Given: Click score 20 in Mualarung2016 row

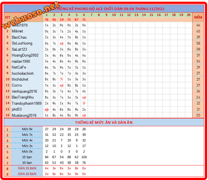Looking at the screenshot, I should [198, 115].
